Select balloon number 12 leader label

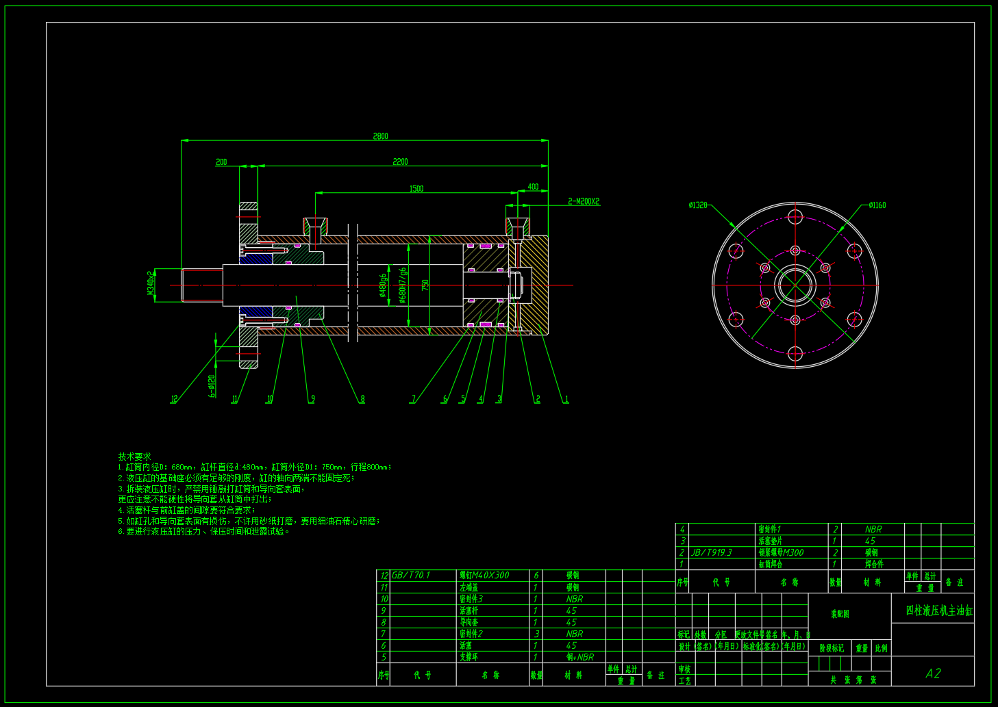pyautogui.click(x=175, y=399)
